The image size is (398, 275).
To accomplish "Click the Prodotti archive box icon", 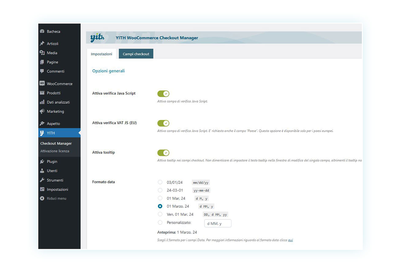I will [42, 93].
